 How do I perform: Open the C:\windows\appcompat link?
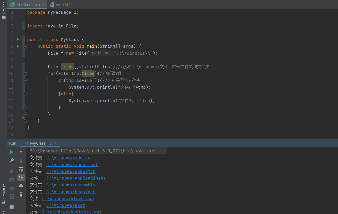(72, 165)
